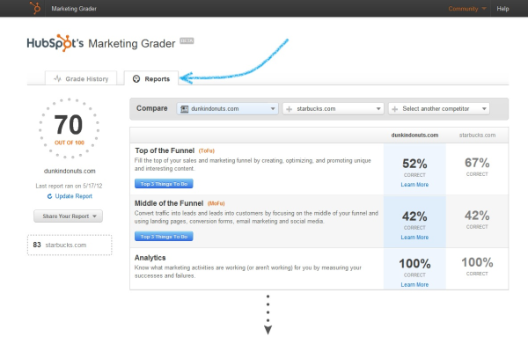The height and width of the screenshot is (337, 528).
Task: Select the 83 starbucks.com competitor box
Action: 70,245
